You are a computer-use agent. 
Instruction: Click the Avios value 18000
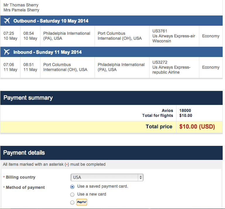(185, 110)
